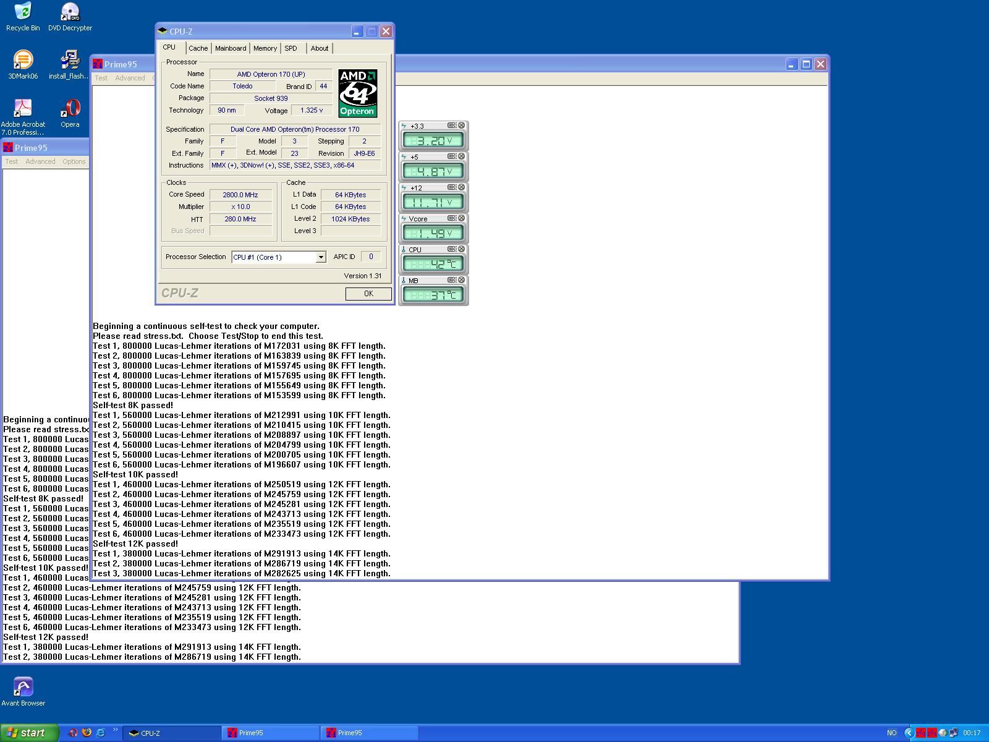Open Adobe Acrobat 7.0 Professional shortcut
This screenshot has width=989, height=742.
pyautogui.click(x=23, y=117)
